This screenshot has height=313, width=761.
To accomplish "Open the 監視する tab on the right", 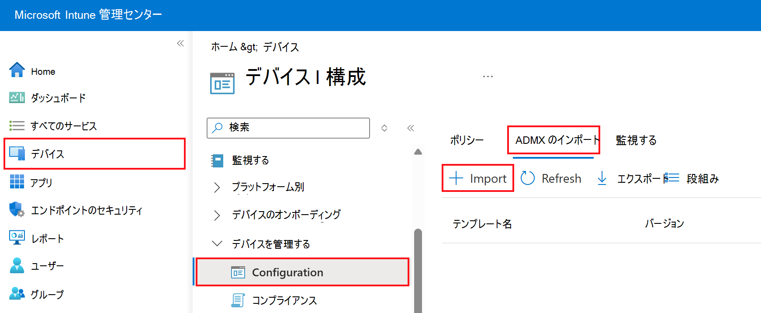I will point(636,140).
